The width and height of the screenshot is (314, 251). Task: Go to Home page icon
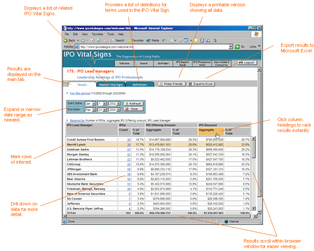tap(105, 40)
